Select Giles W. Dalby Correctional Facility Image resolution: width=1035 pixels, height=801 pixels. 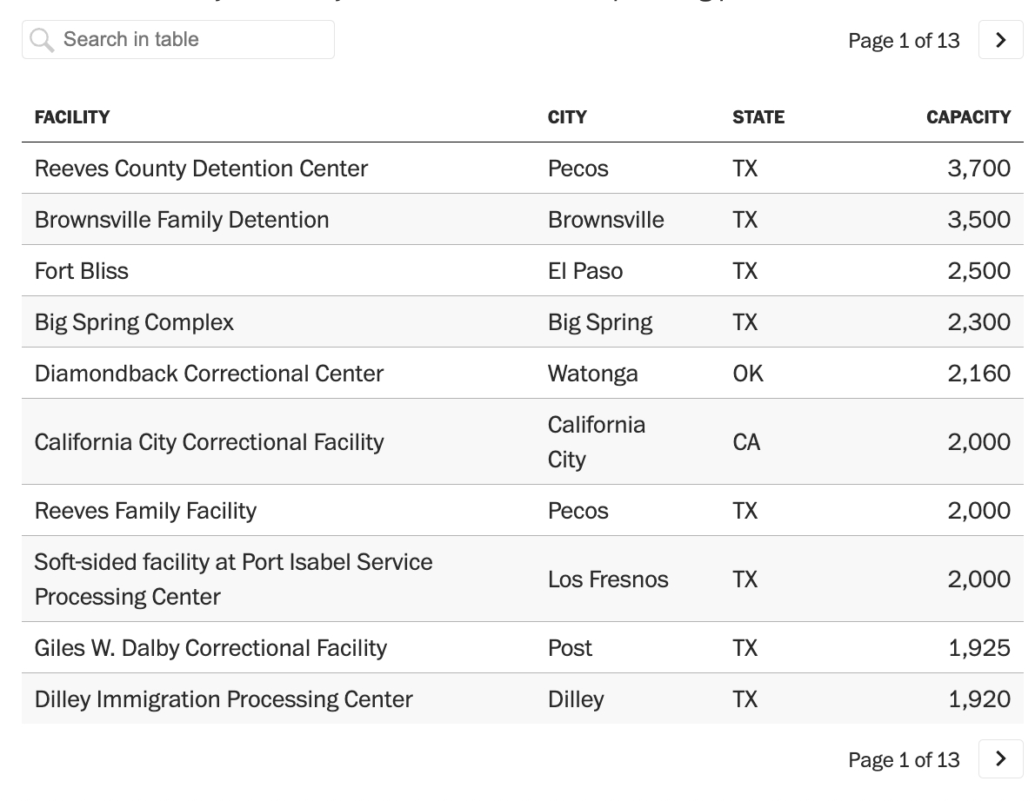pyautogui.click(x=210, y=648)
